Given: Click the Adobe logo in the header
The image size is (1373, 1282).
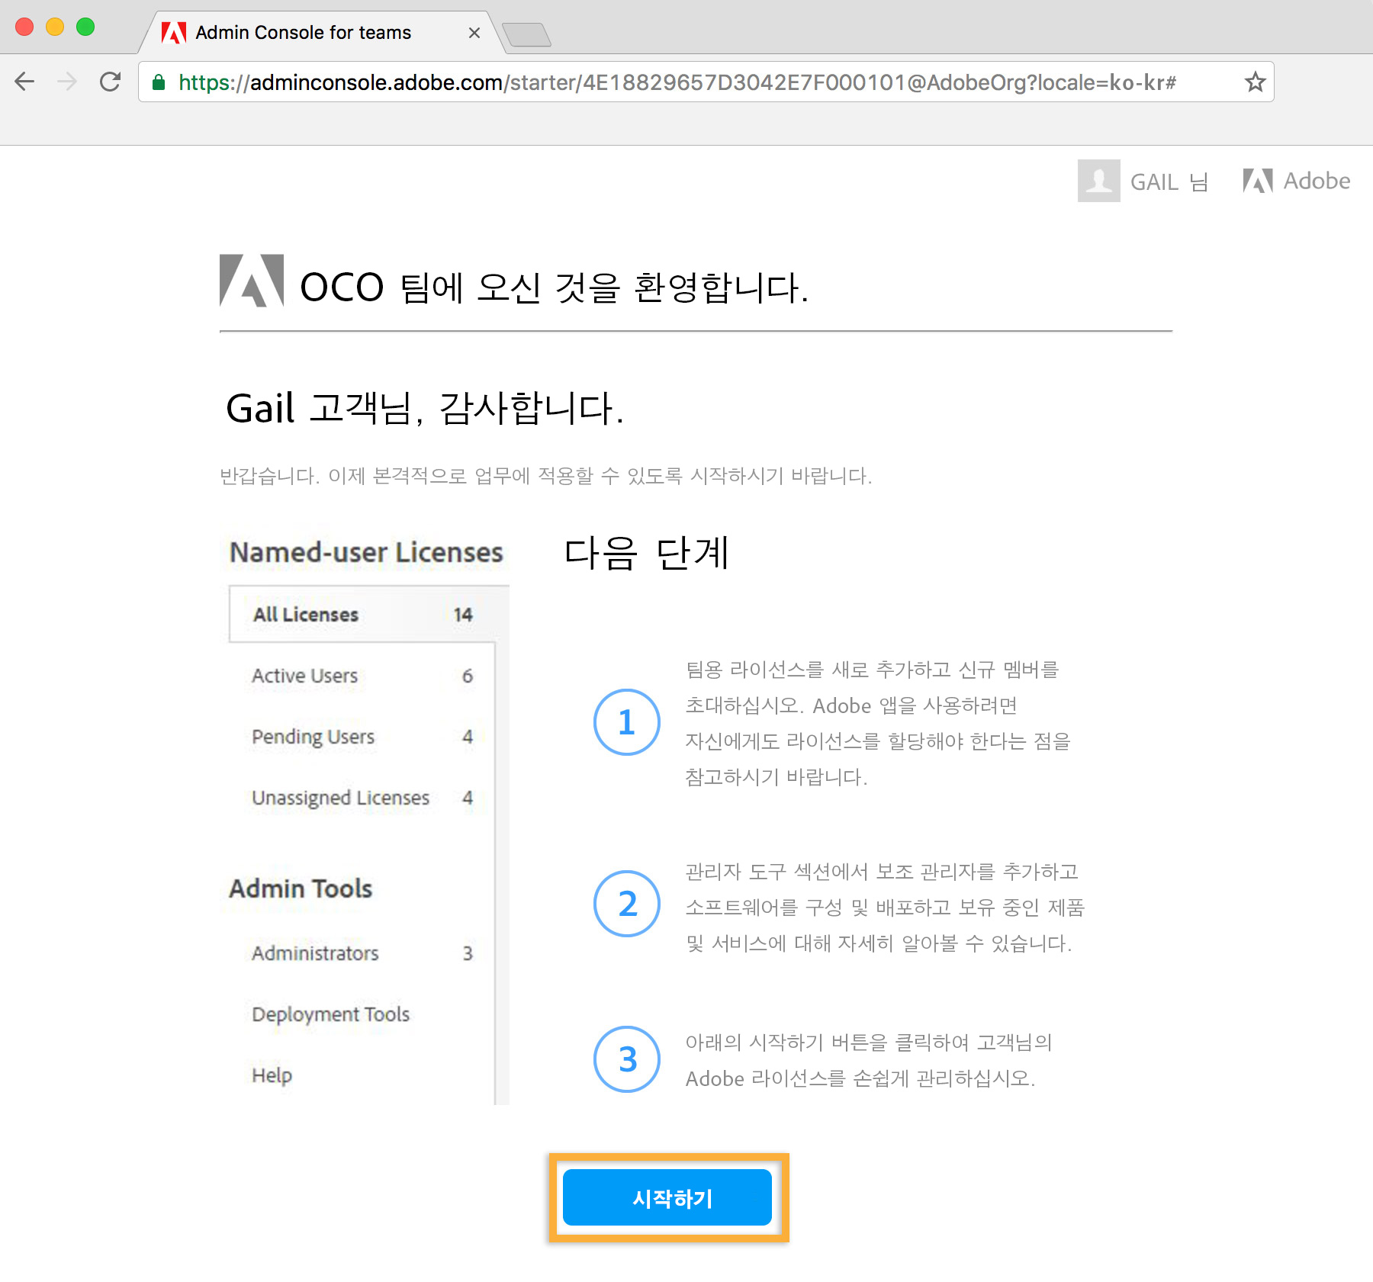Looking at the screenshot, I should (x=1296, y=181).
